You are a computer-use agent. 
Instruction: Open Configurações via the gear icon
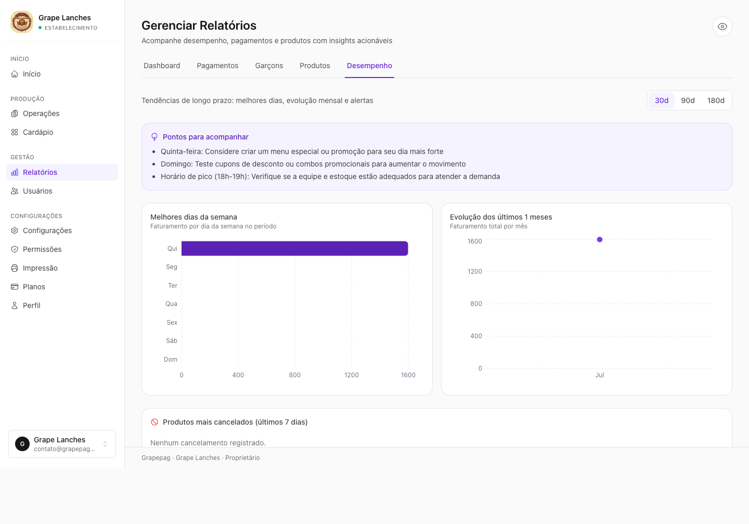pos(15,231)
